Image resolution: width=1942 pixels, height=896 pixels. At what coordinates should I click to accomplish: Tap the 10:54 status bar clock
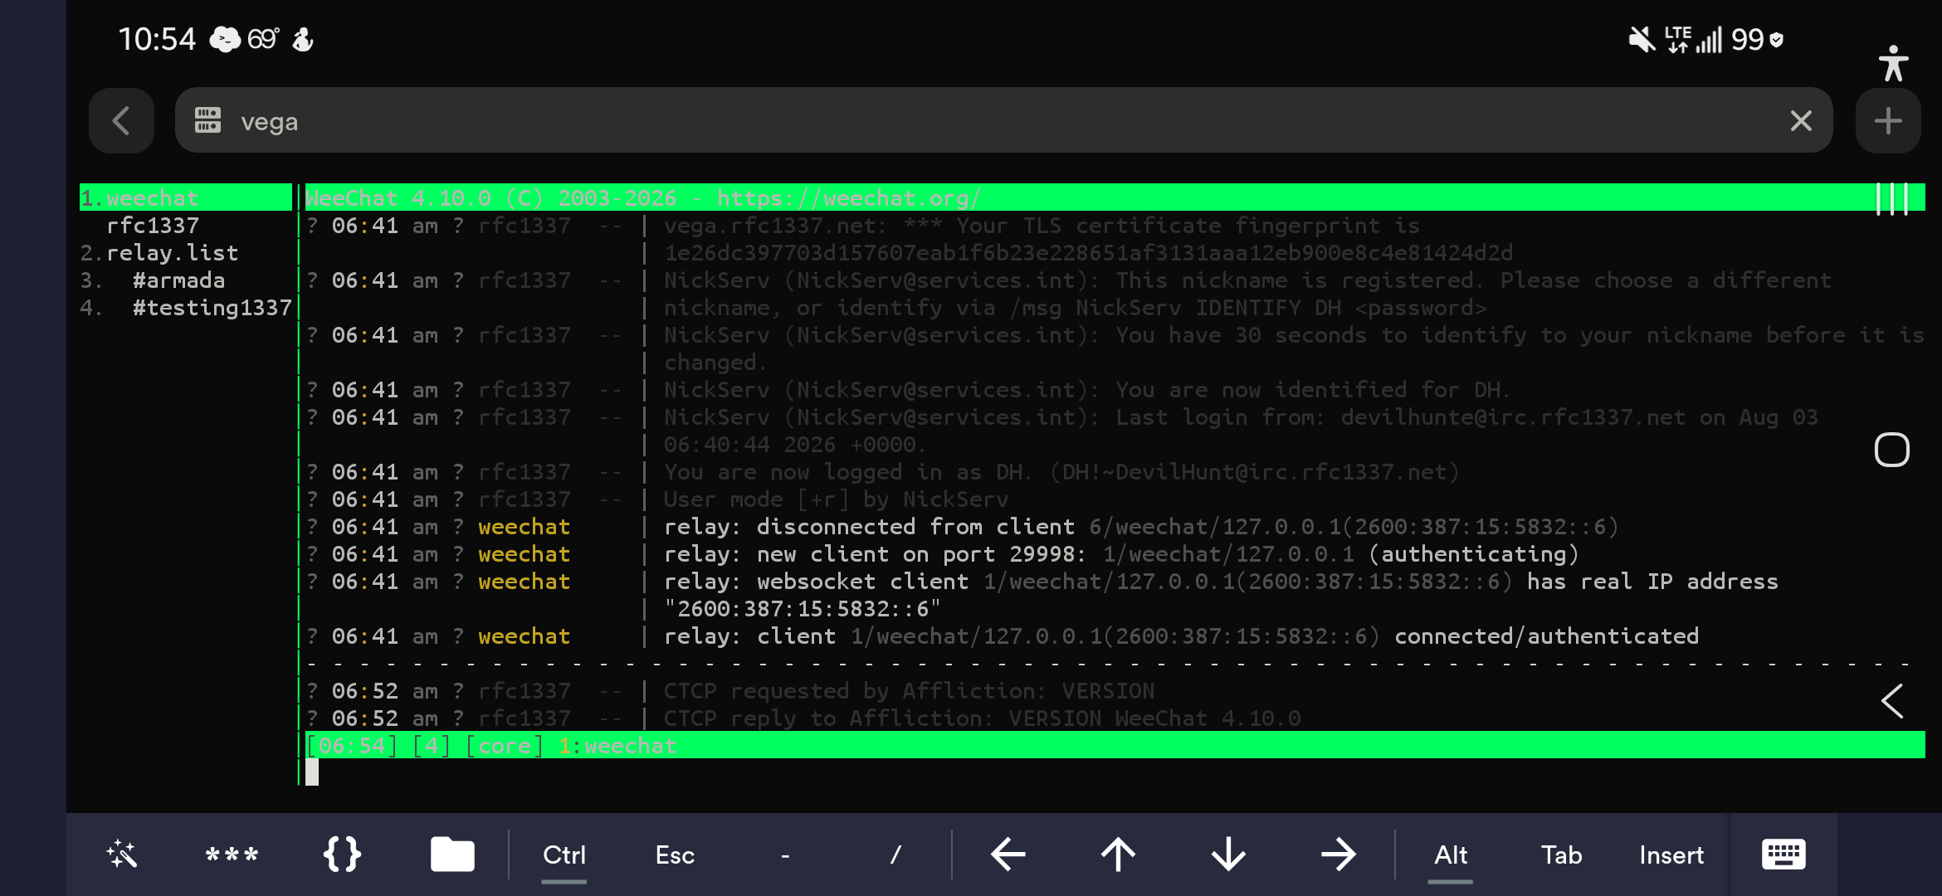pos(157,39)
